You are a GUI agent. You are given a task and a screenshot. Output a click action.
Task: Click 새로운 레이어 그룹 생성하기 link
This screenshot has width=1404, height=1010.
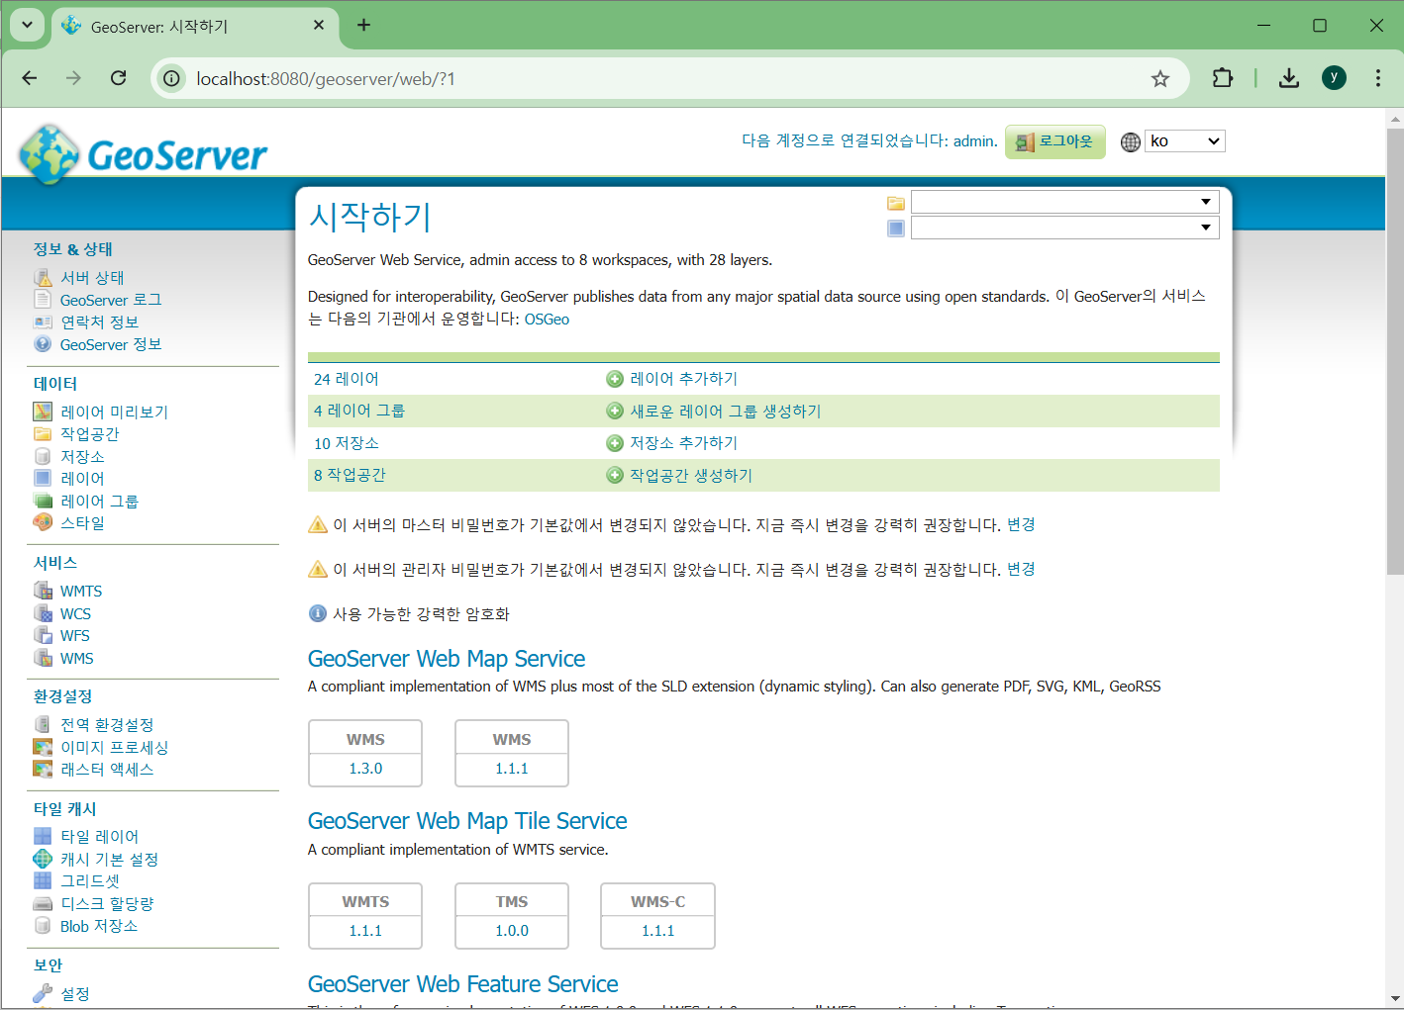726,412
